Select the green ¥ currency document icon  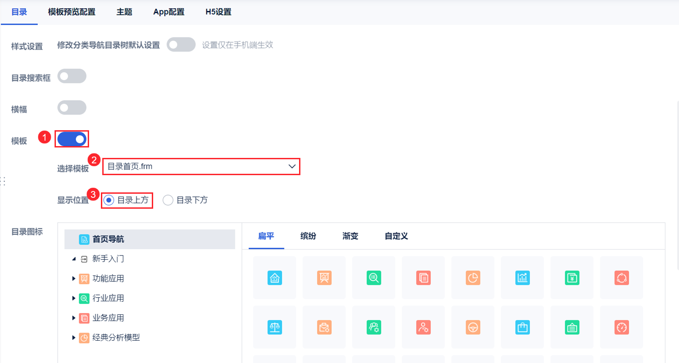(x=572, y=278)
